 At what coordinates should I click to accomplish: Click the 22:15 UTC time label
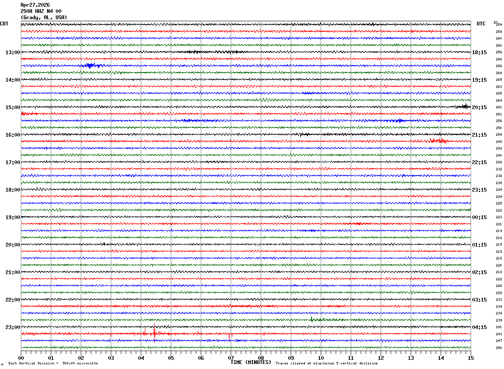click(479, 162)
